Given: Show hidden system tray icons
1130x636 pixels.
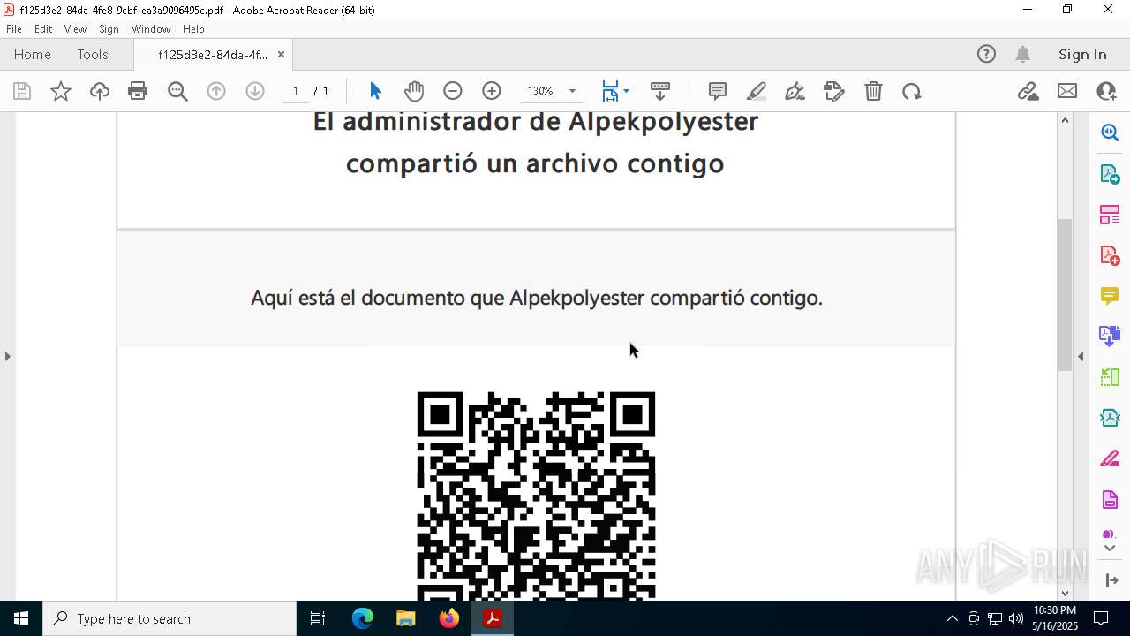Looking at the screenshot, I should pos(952,618).
